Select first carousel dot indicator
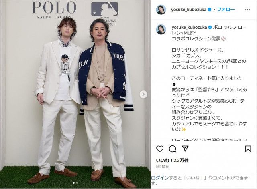257x189 pixels. click(x=73, y=183)
